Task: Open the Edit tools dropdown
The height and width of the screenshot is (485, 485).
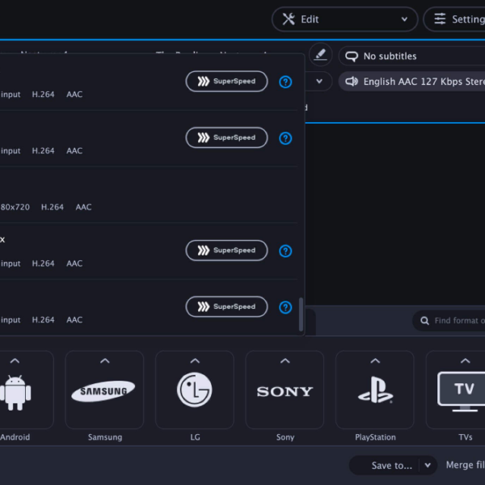Action: pos(344,19)
